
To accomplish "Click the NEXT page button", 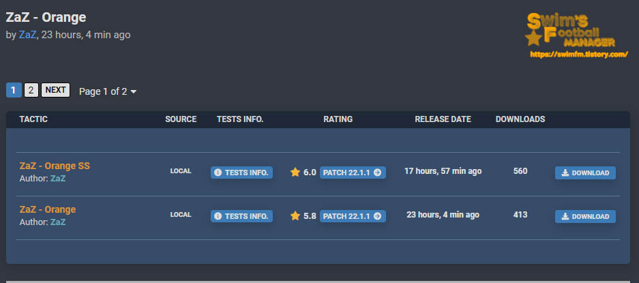I will tap(55, 90).
